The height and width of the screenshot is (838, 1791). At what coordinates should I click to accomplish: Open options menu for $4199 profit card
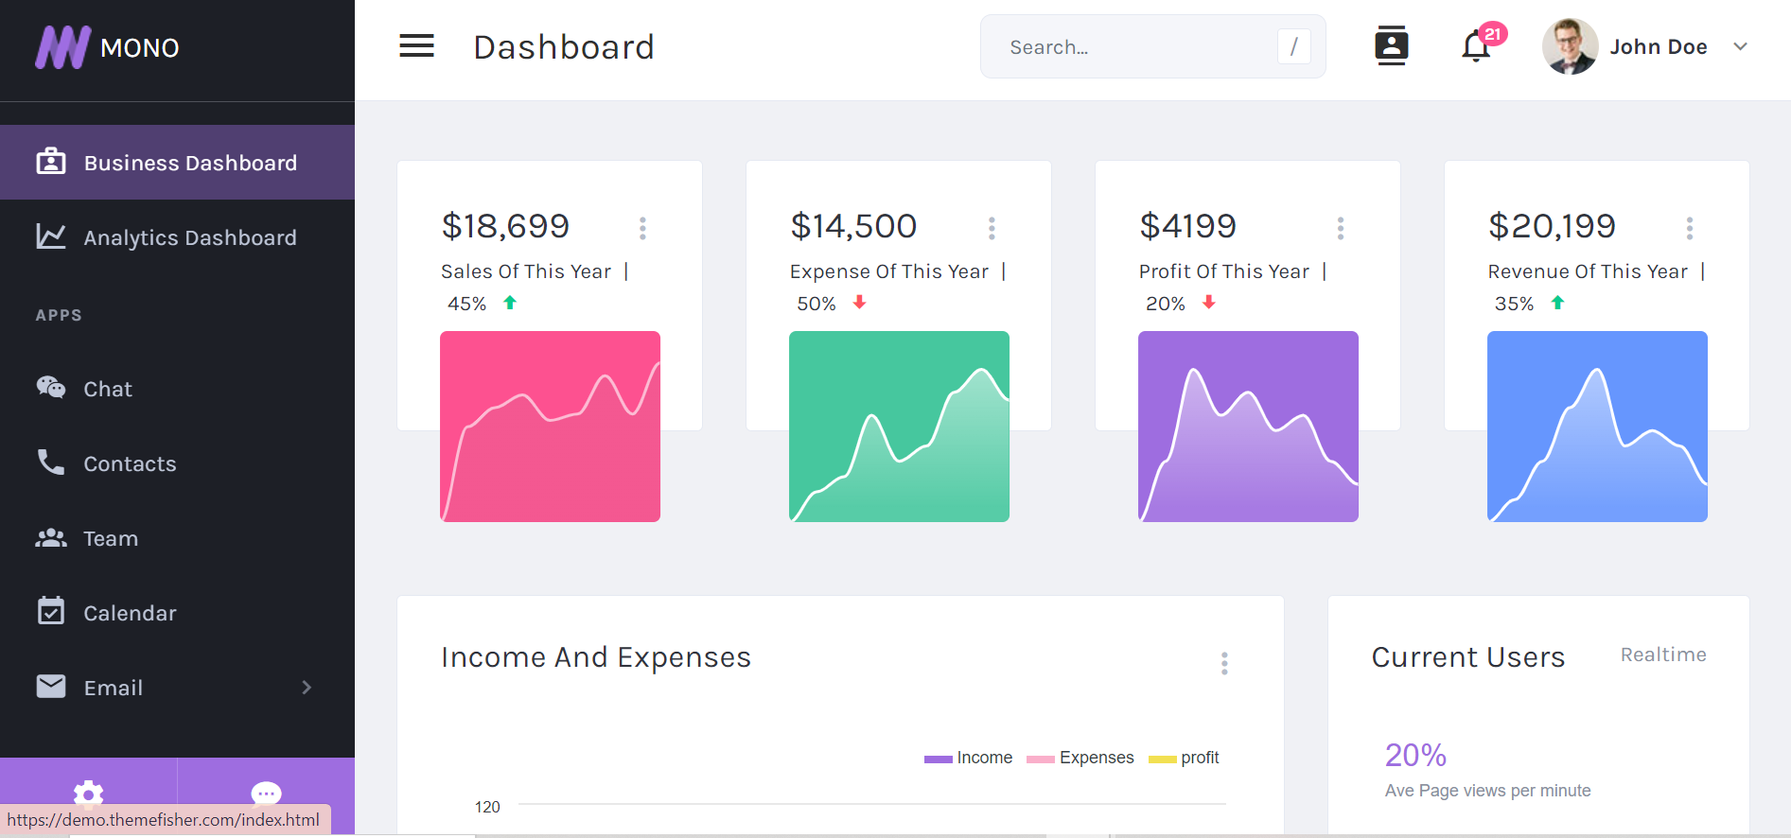(1340, 228)
